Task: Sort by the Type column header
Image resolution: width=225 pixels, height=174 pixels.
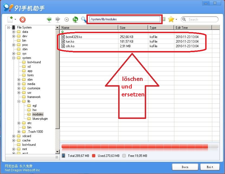Action: [x=161, y=28]
